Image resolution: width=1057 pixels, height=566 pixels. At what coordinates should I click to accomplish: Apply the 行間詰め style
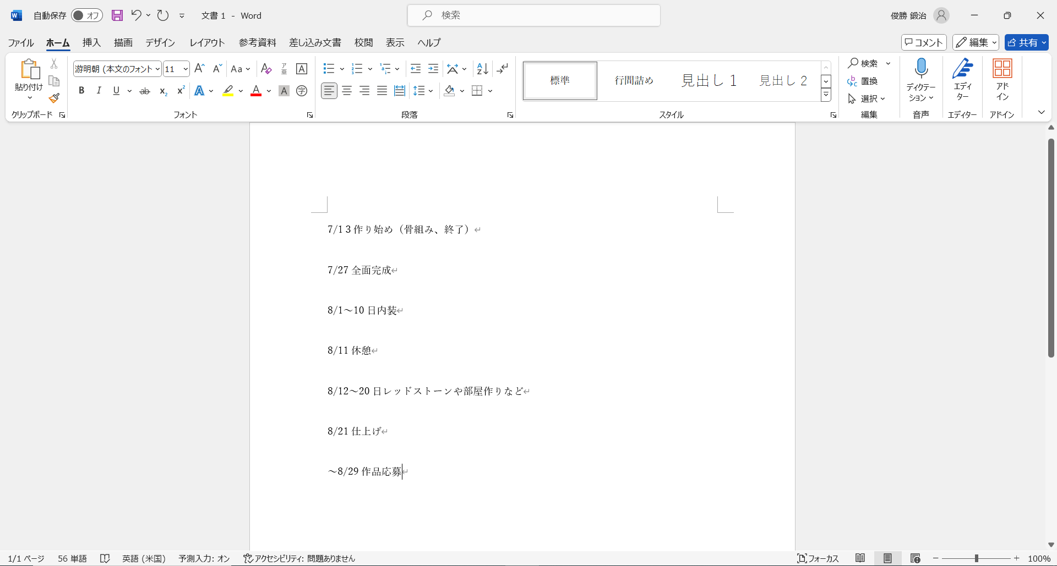pyautogui.click(x=634, y=80)
